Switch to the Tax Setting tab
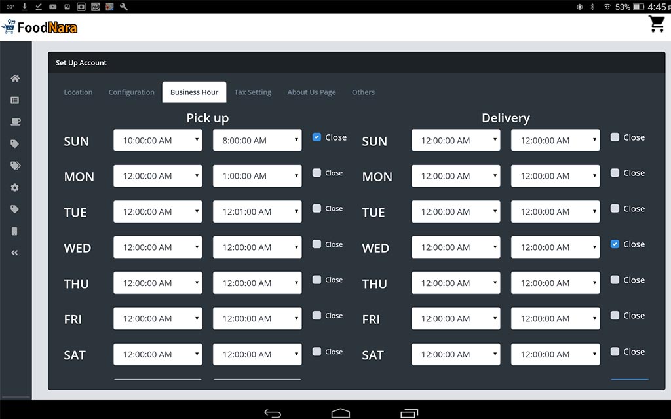Image resolution: width=671 pixels, height=419 pixels. pyautogui.click(x=252, y=92)
